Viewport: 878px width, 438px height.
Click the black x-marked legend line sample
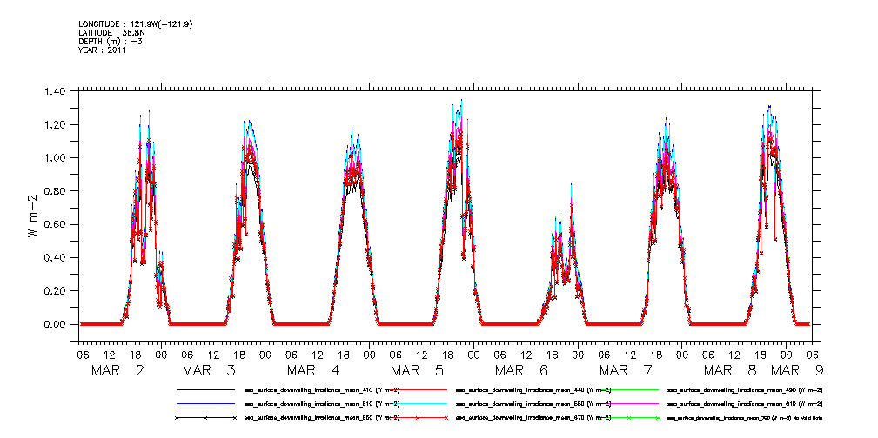click(x=205, y=418)
